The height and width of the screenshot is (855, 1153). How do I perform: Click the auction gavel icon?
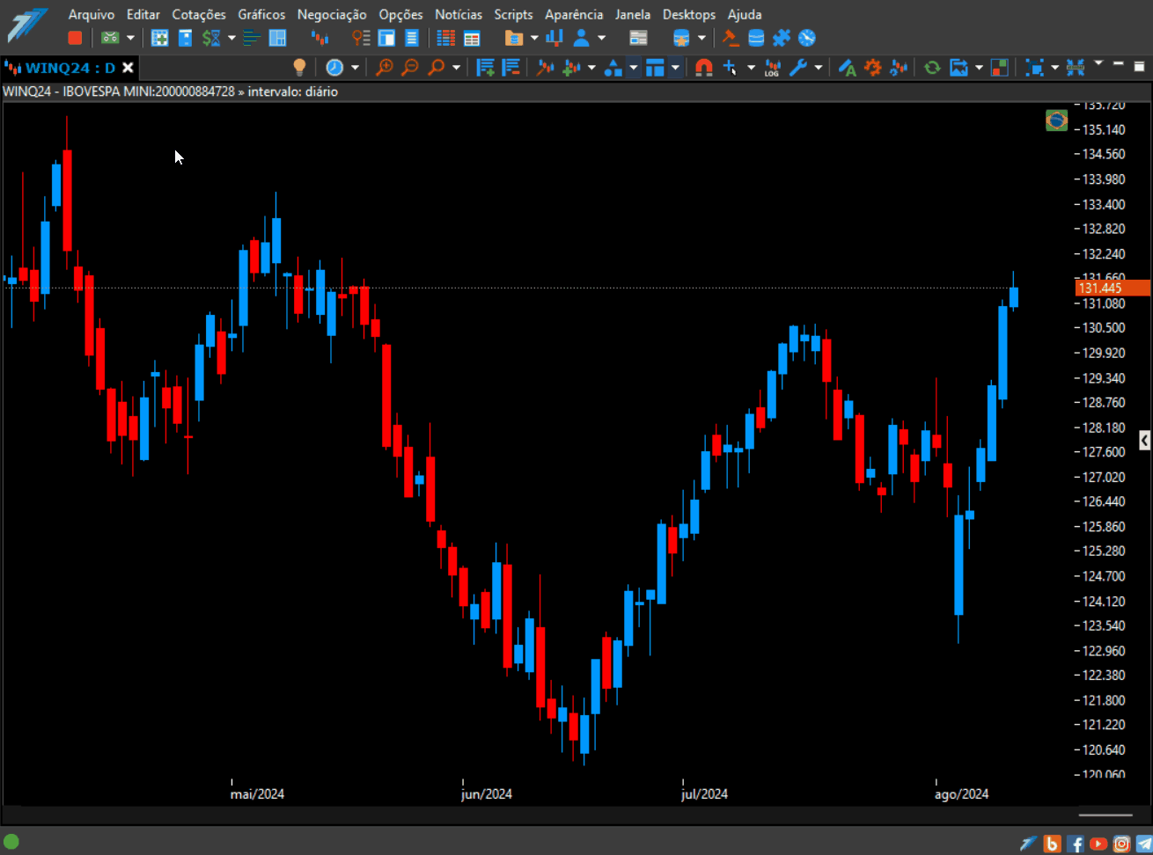[730, 38]
